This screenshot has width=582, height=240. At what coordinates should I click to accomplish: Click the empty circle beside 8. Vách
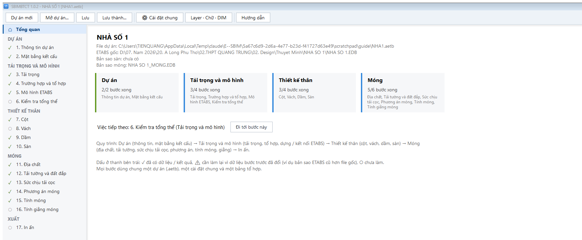coord(10,129)
